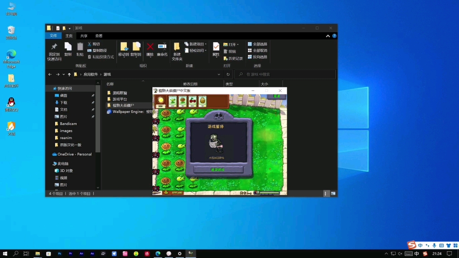
Task: Click the red Delete (删除) icon
Action: [x=150, y=49]
